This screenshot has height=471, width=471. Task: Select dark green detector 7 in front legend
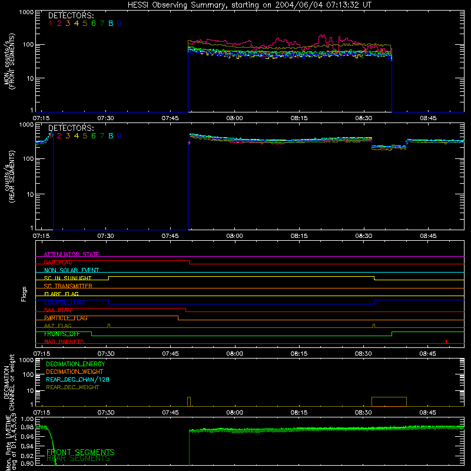tap(102, 24)
